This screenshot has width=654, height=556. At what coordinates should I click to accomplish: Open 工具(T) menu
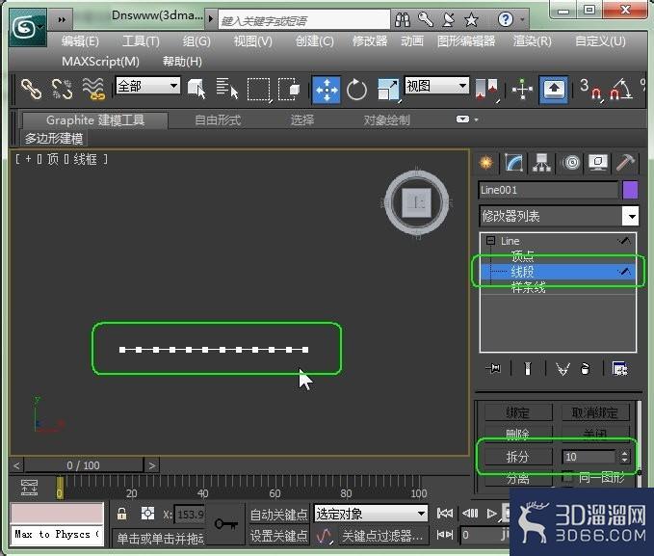coord(141,41)
